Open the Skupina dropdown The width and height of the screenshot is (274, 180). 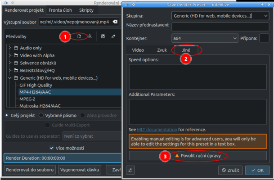(220, 16)
